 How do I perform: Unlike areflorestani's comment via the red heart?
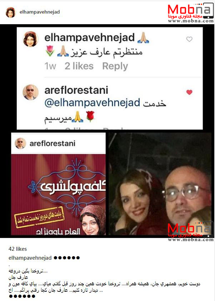pos(189,92)
